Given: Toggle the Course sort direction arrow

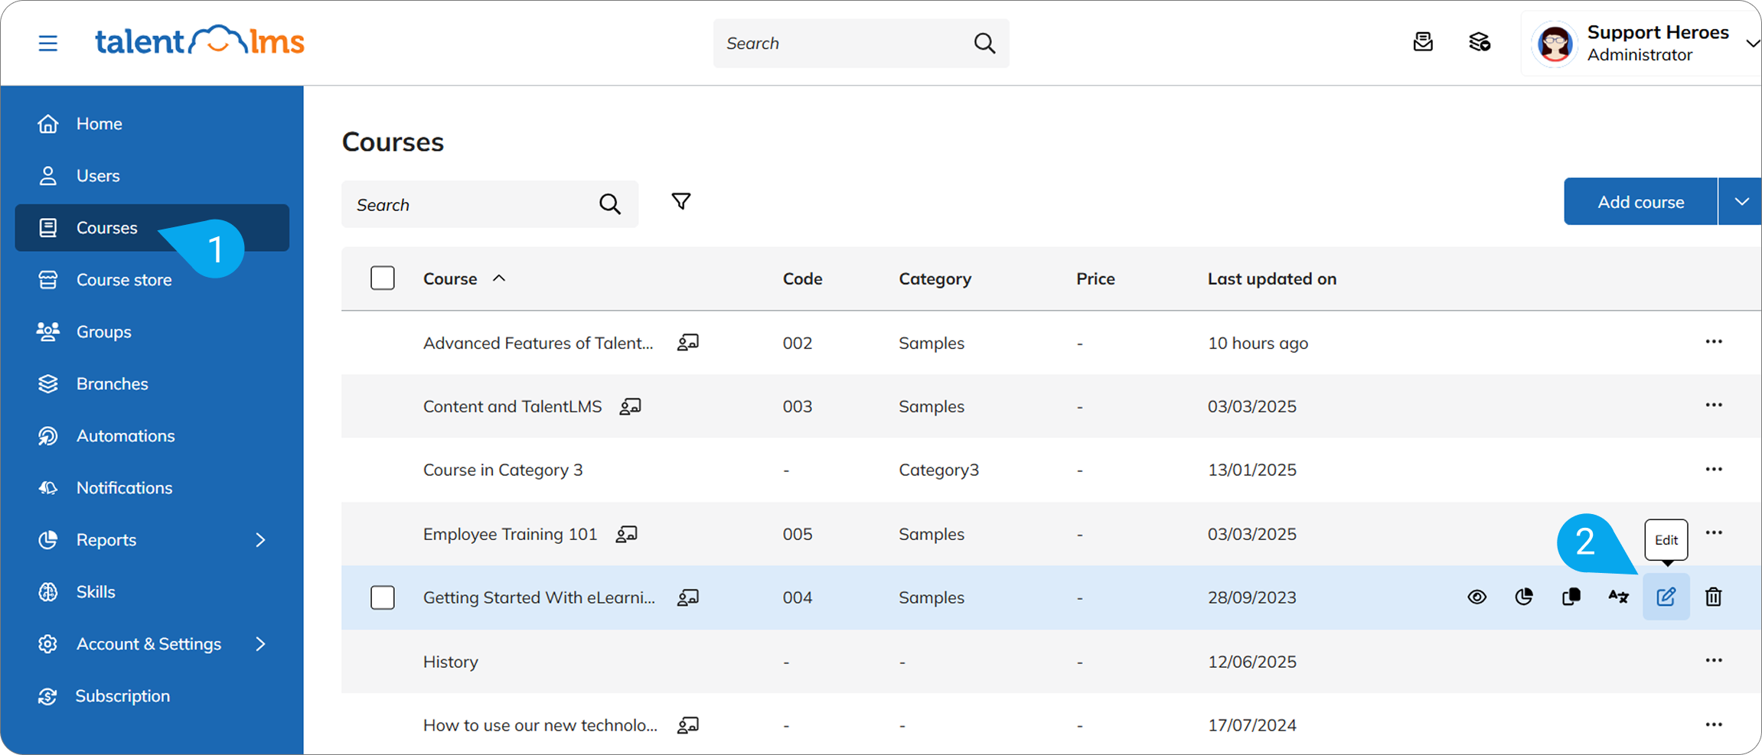Looking at the screenshot, I should pyautogui.click(x=499, y=278).
